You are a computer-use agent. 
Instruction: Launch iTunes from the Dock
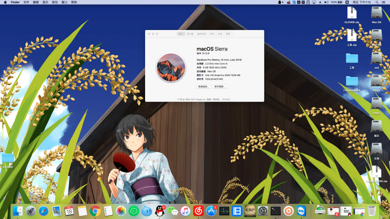tap(185, 211)
